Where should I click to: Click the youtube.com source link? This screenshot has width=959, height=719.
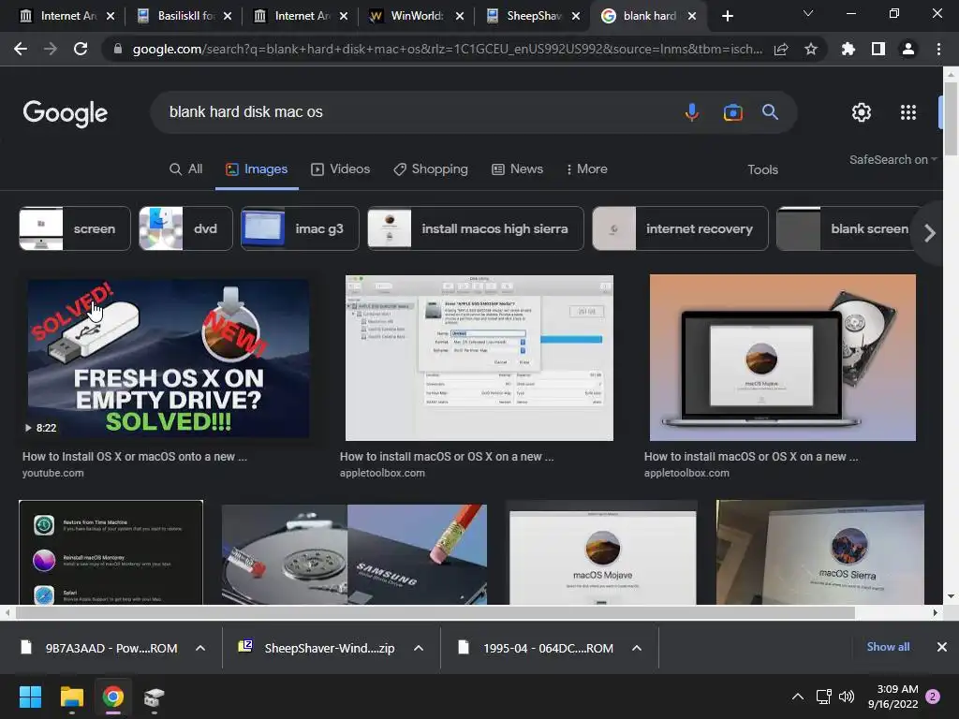pos(53,473)
